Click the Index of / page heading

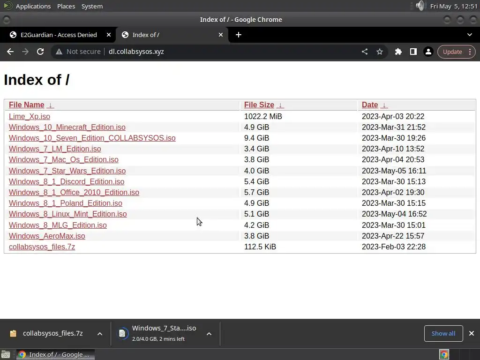37,80
